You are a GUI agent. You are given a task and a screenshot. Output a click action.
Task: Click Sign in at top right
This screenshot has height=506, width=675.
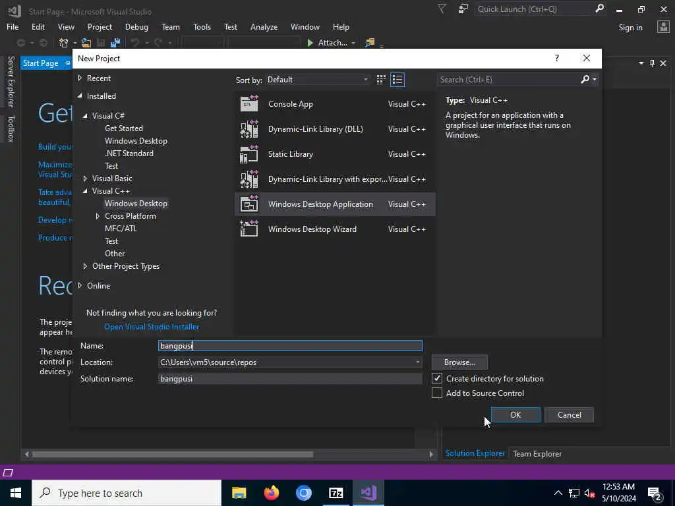coord(630,28)
